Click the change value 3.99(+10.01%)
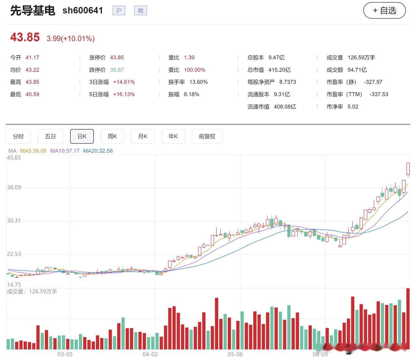Screen dimensions: 416x363 pos(71,38)
